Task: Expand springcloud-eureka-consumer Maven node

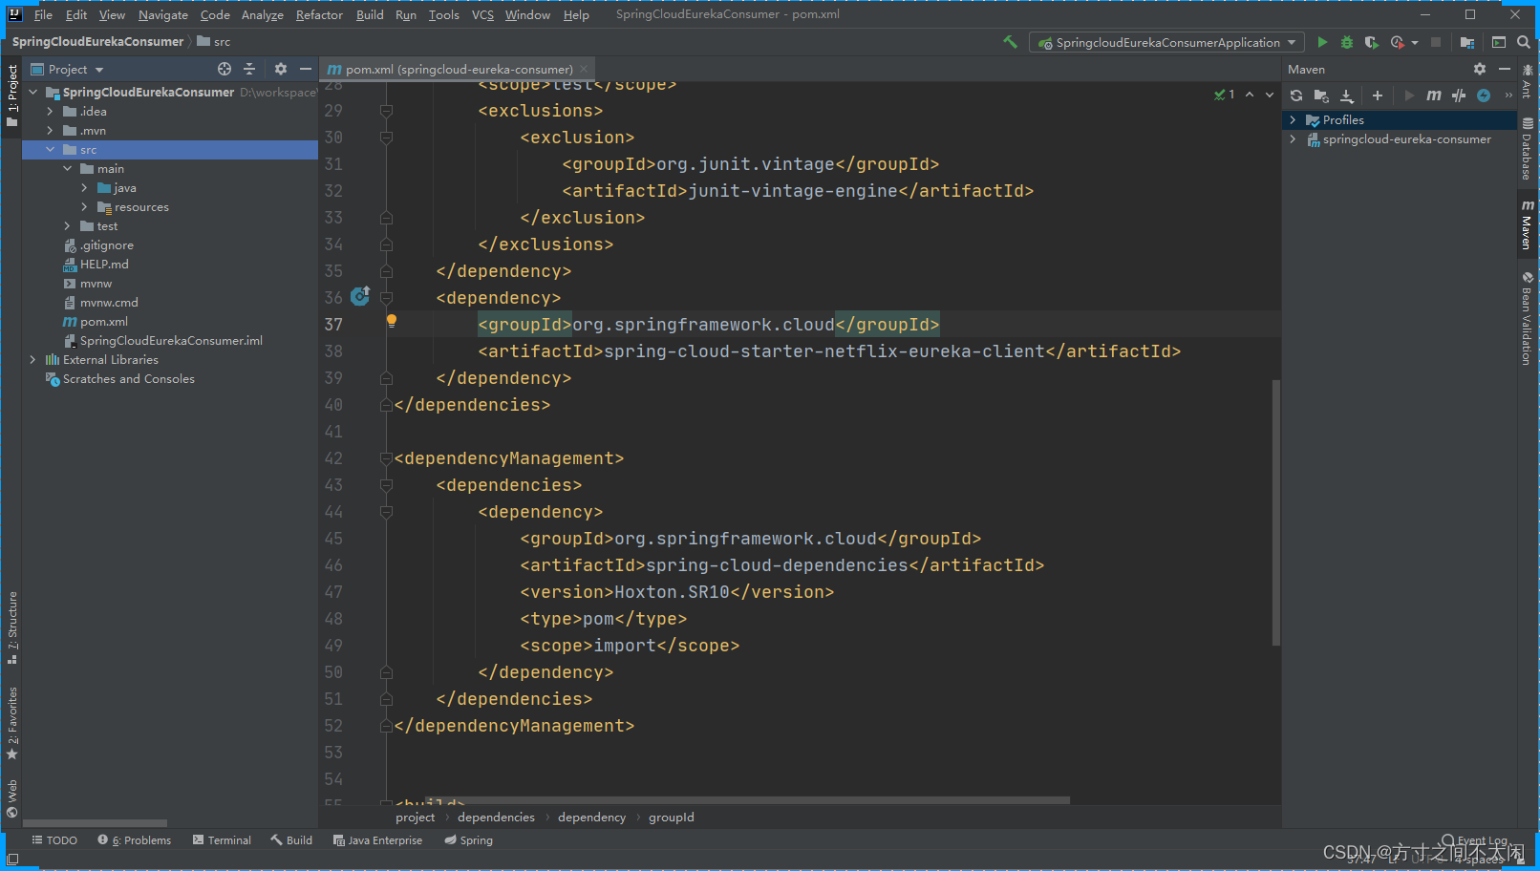Action: coord(1293,139)
